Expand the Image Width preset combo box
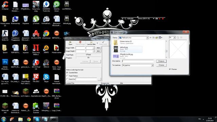217x122 pixels. [94, 48]
